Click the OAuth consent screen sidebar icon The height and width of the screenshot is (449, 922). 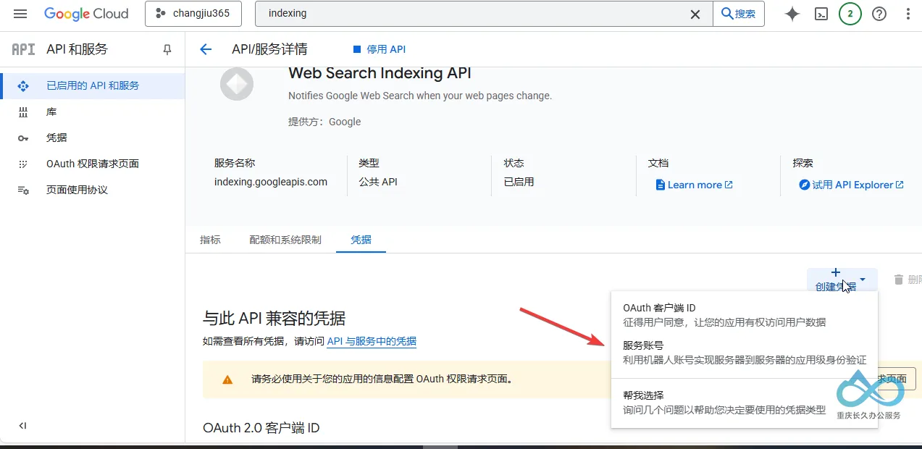tap(23, 164)
